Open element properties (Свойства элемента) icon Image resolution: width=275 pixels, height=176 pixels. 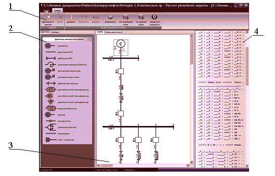(x=154, y=17)
